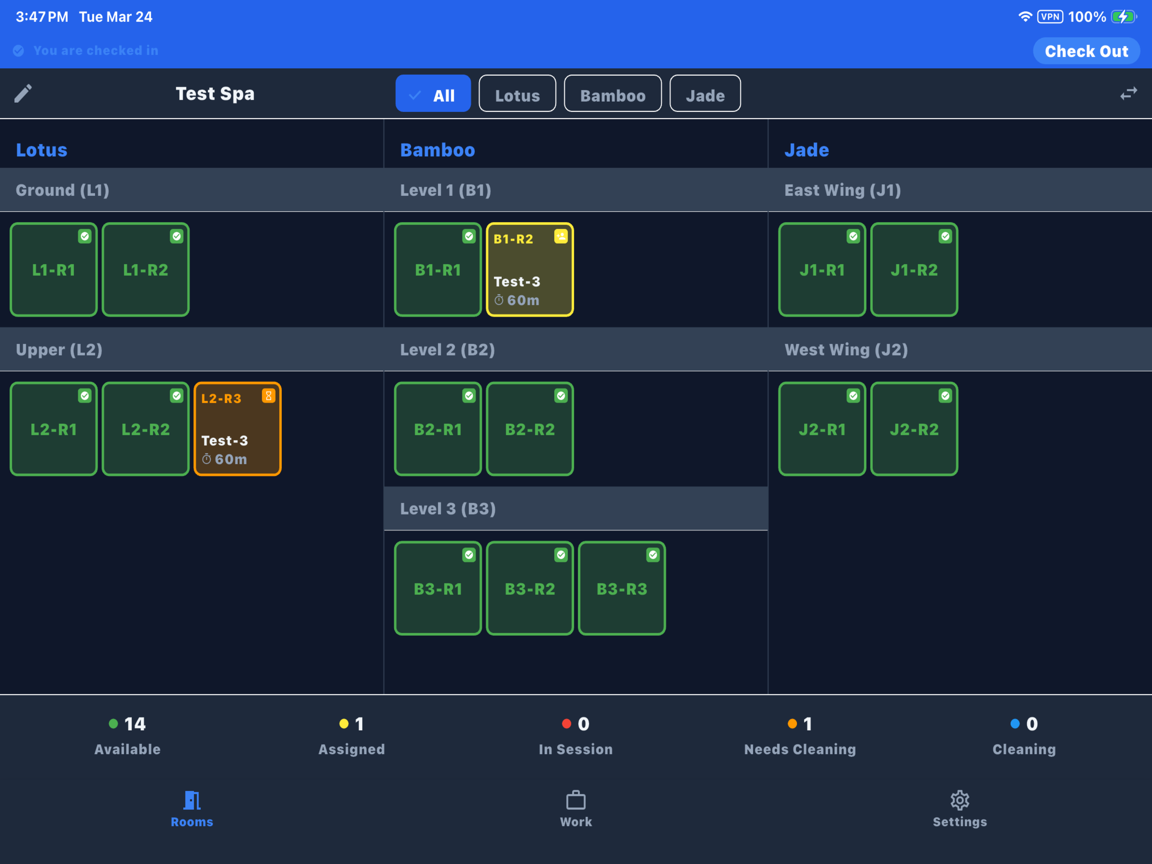Select room L2-R2 card
This screenshot has height=864, width=1152.
[x=146, y=429]
